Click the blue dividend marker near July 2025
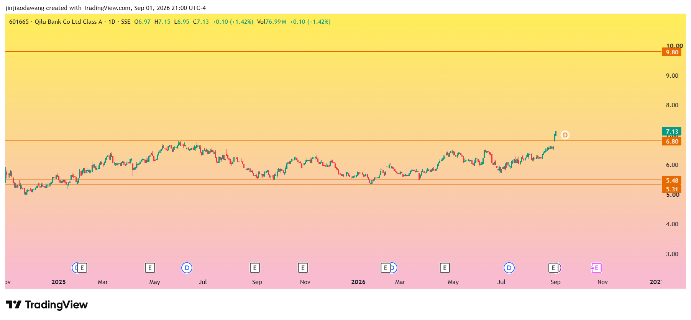Viewport: 691px width, 320px height. tap(187, 268)
